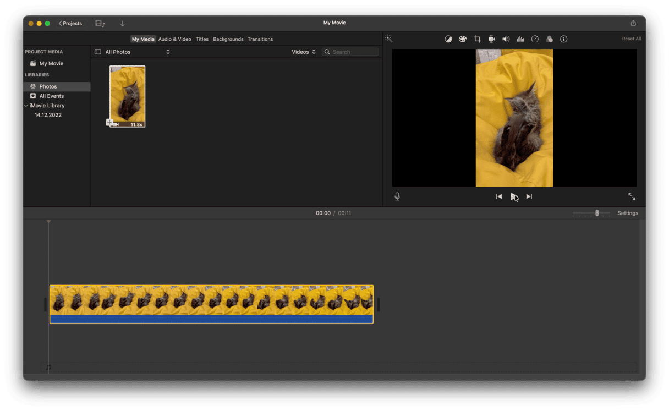
Task: Switch to the Audio & Video tab
Action: click(175, 39)
